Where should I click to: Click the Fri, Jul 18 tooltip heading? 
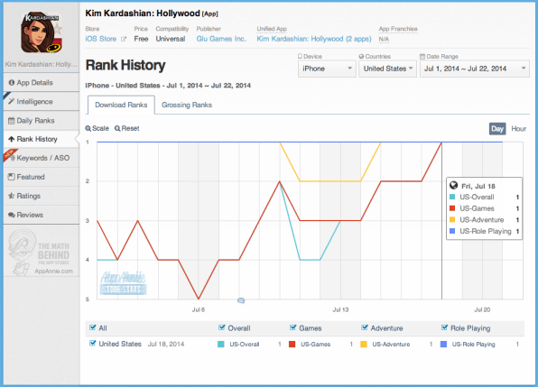[x=478, y=186]
